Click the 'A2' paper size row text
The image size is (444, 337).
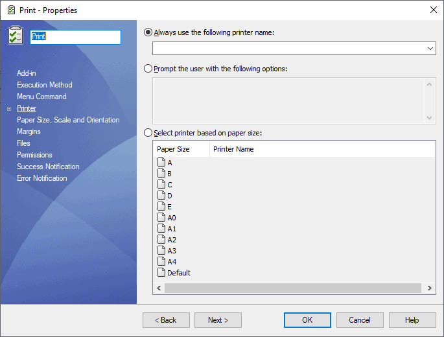172,240
